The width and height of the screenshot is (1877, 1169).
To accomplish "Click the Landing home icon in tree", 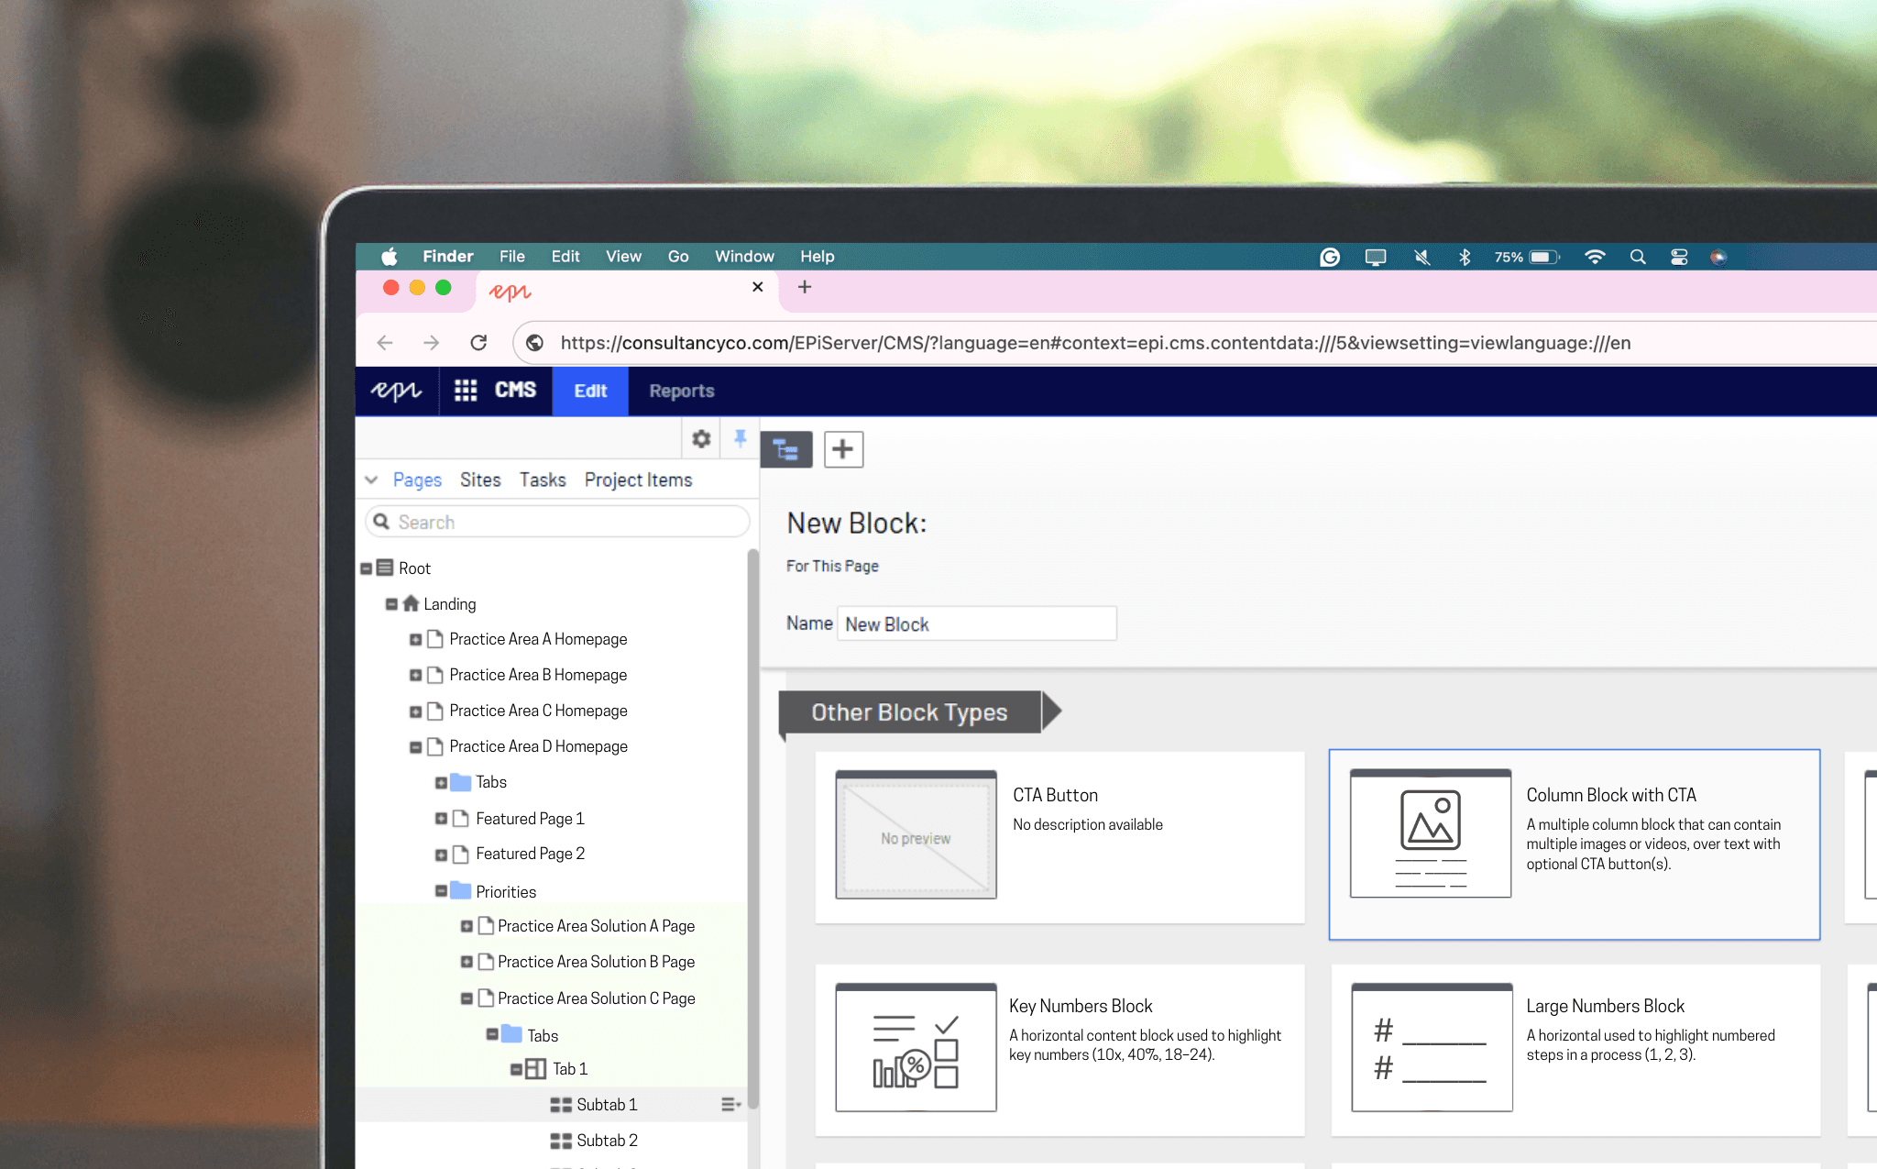I will [x=411, y=603].
